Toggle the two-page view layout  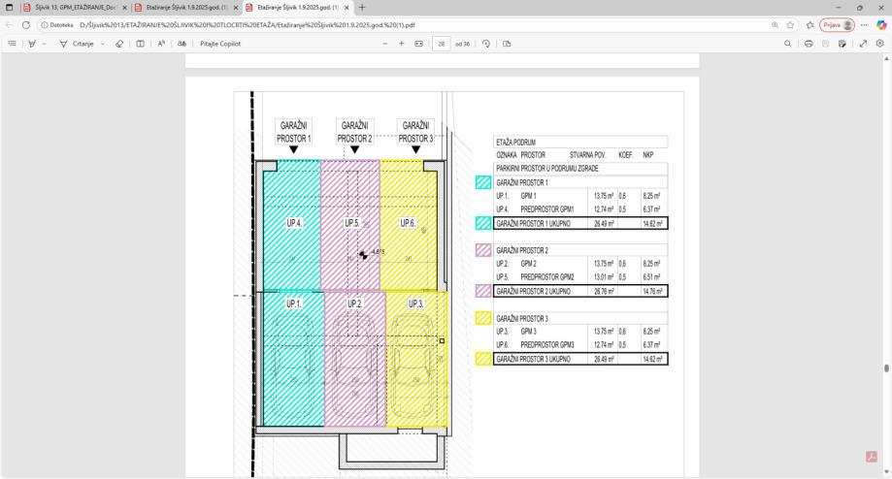[141, 44]
